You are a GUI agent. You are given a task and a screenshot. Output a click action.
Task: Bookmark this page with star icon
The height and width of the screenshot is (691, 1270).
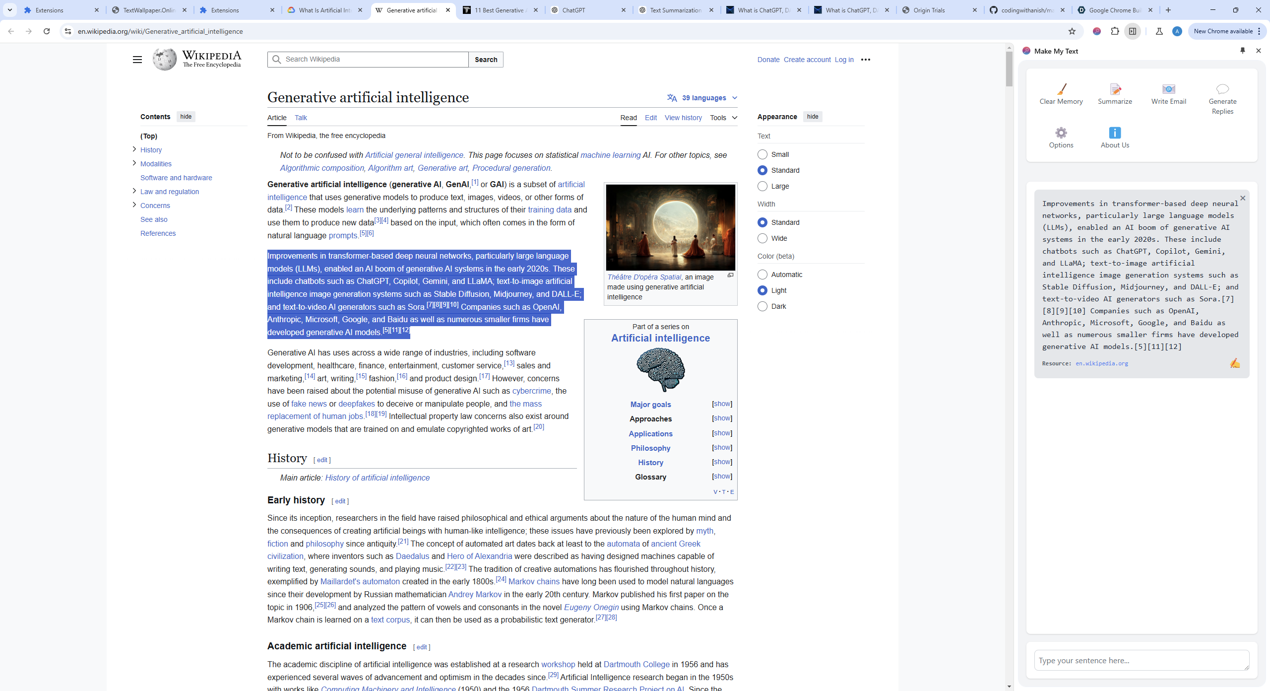pyautogui.click(x=1072, y=31)
